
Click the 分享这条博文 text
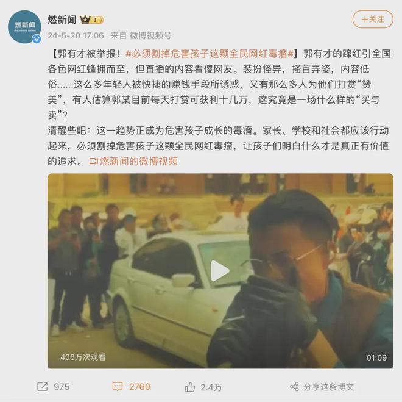(329, 387)
